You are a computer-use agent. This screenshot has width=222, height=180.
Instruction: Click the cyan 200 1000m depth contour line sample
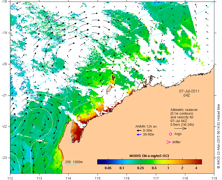[71, 165]
